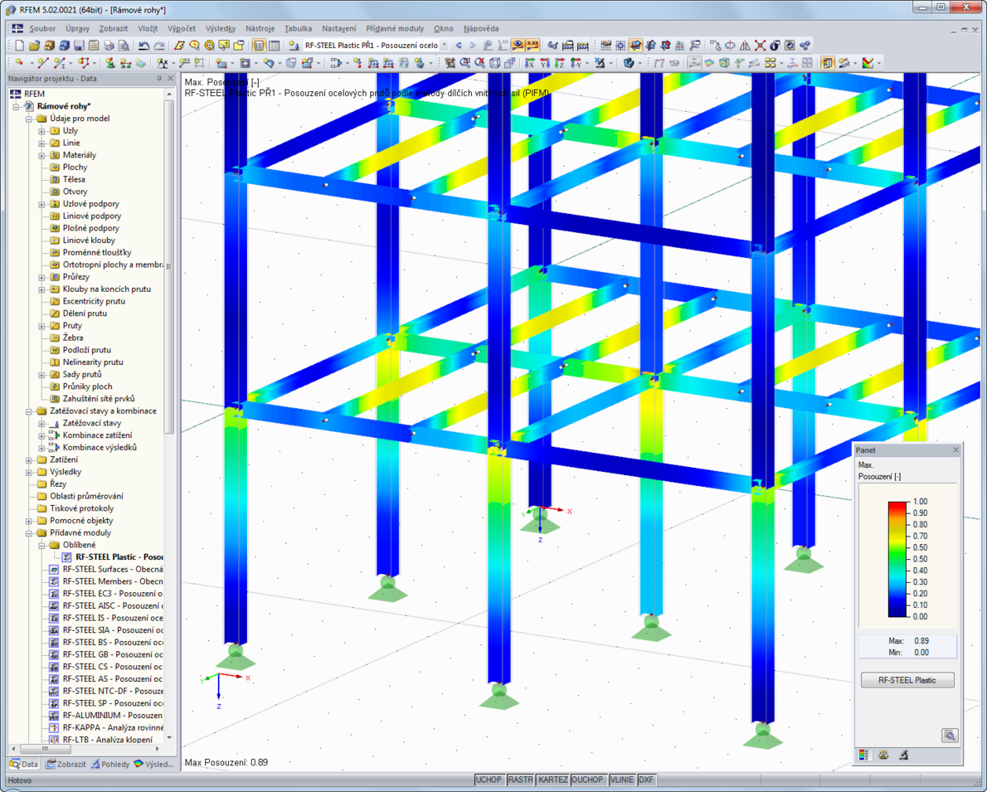Select the Open project icon in the toolbar
Viewport: 987px width, 792px height.
pos(33,46)
